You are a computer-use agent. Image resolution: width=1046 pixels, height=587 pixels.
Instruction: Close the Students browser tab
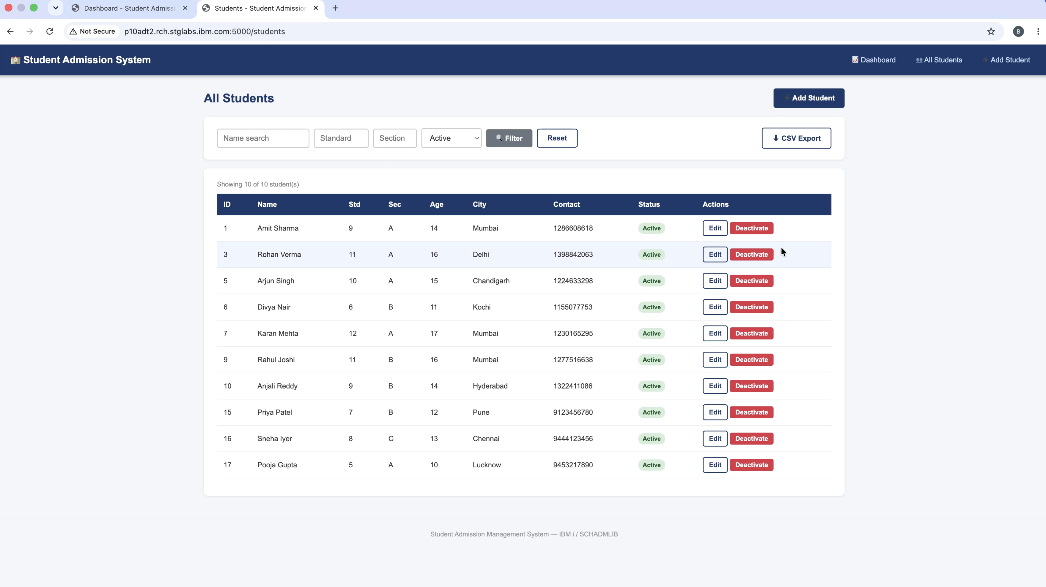pyautogui.click(x=315, y=8)
